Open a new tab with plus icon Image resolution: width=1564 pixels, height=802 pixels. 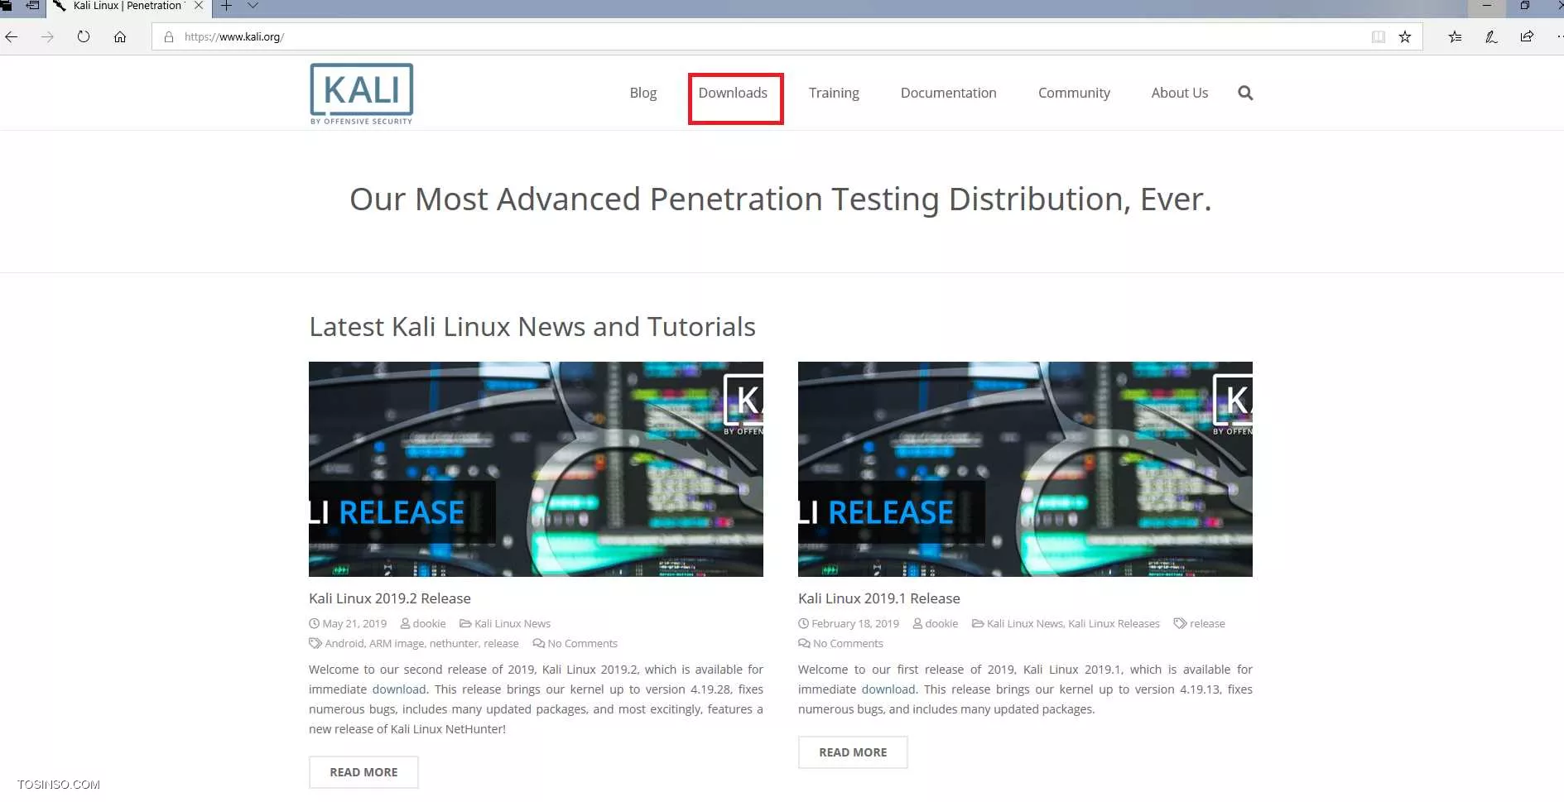point(226,6)
